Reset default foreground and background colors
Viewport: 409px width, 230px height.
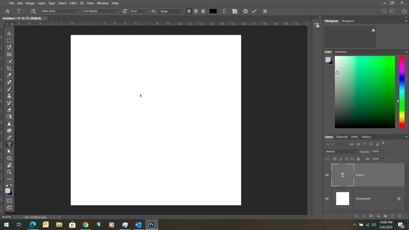point(7,185)
